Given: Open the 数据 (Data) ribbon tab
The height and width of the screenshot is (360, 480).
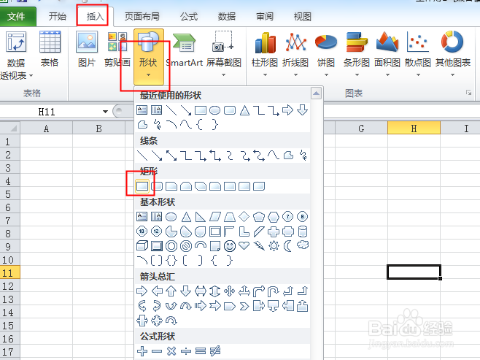Looking at the screenshot, I should point(227,16).
